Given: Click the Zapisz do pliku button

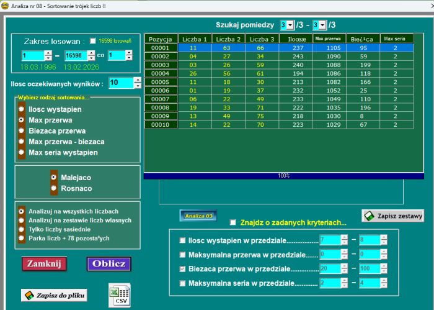Looking at the screenshot, I should (x=54, y=296).
